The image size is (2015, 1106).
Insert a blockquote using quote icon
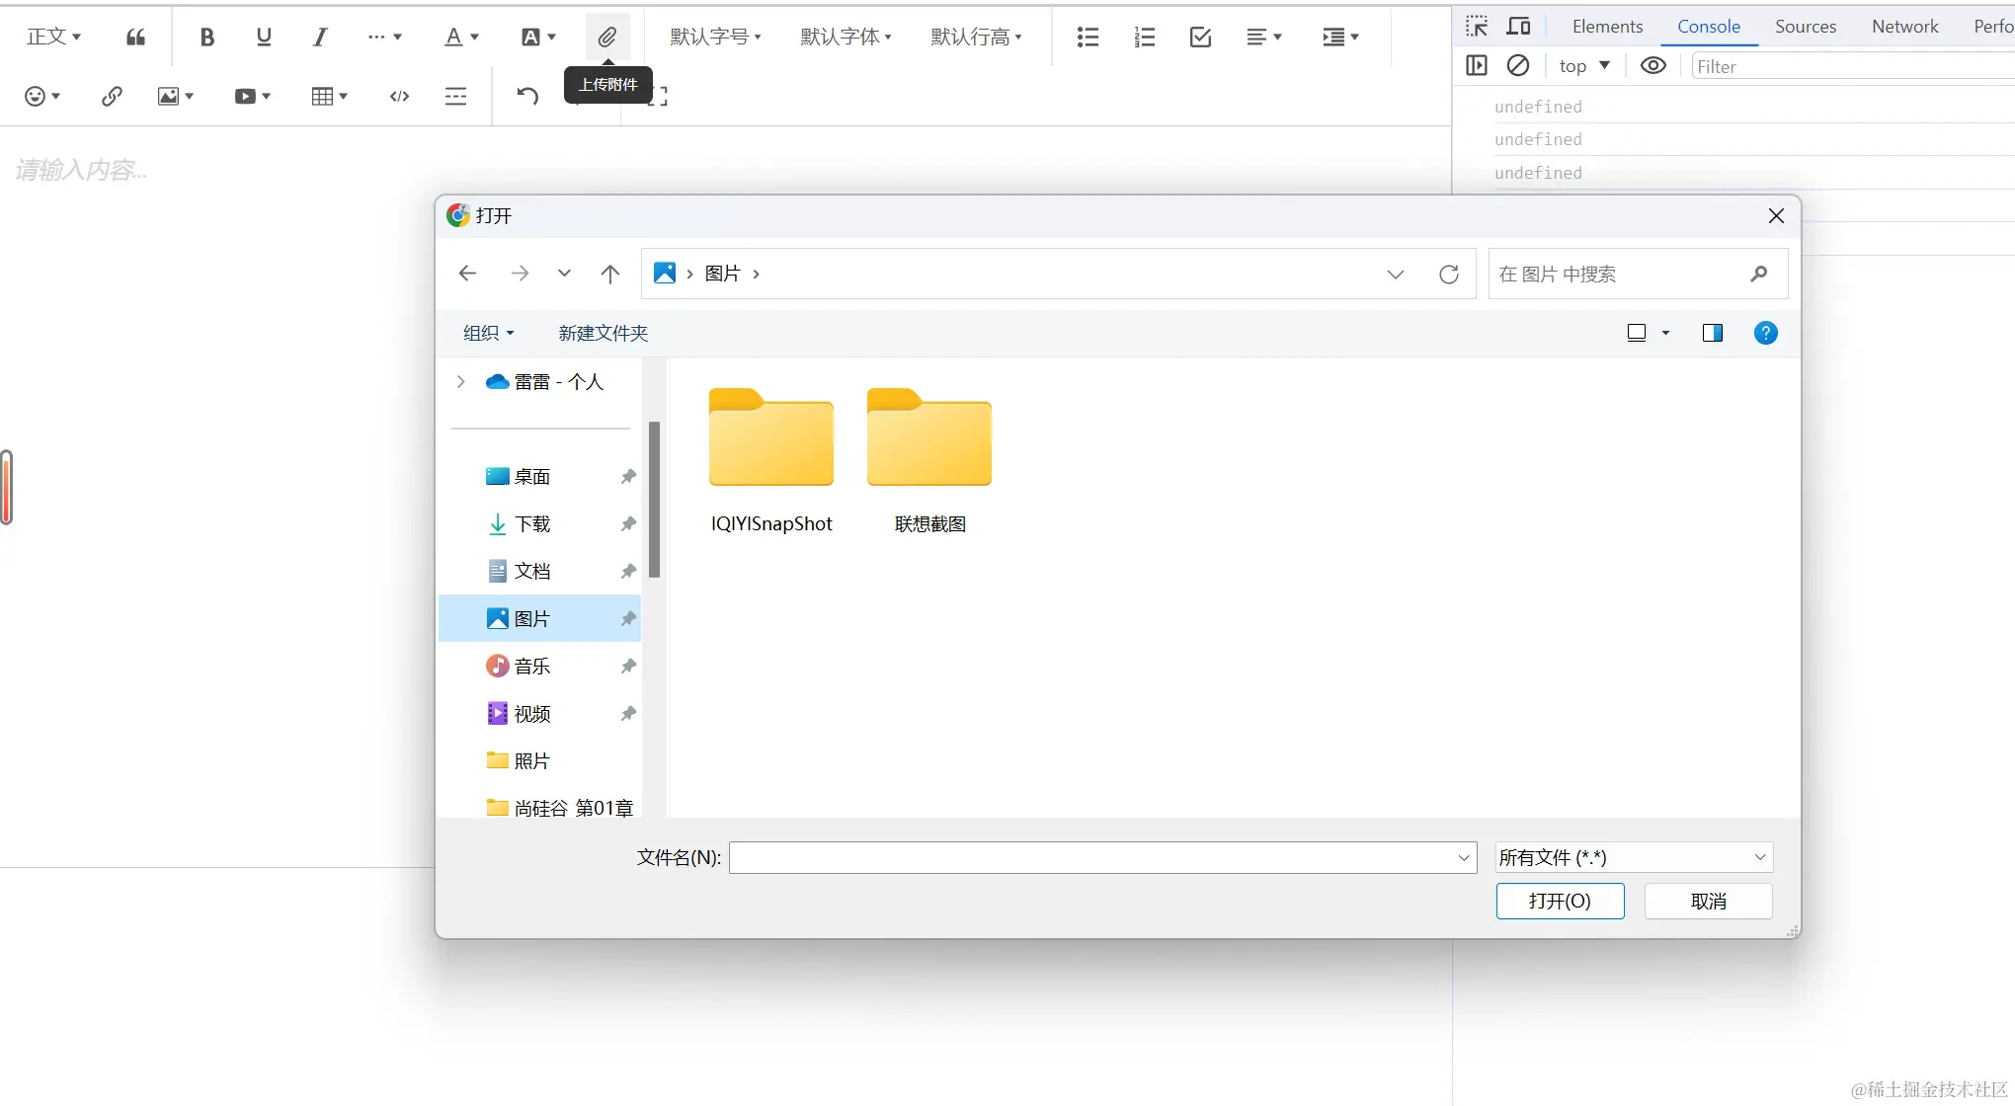tap(135, 38)
